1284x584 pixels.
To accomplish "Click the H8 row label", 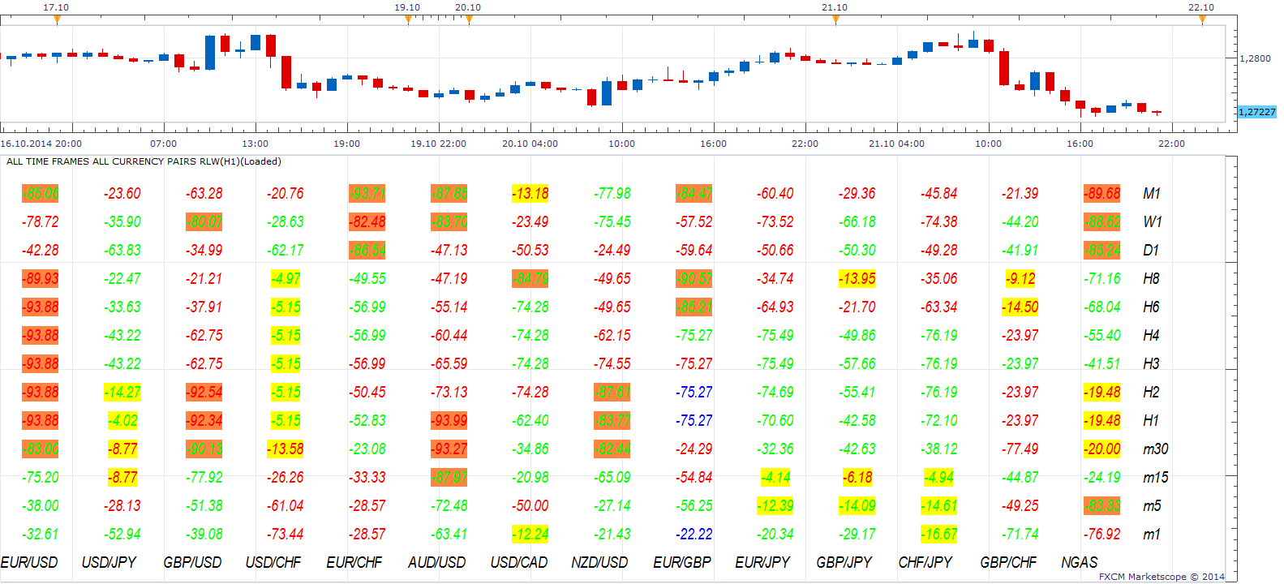I will [1151, 279].
